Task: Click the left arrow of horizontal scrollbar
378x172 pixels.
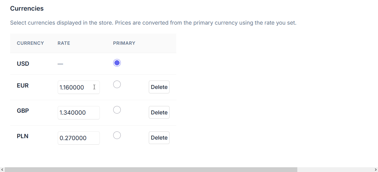Action: [x=2, y=169]
